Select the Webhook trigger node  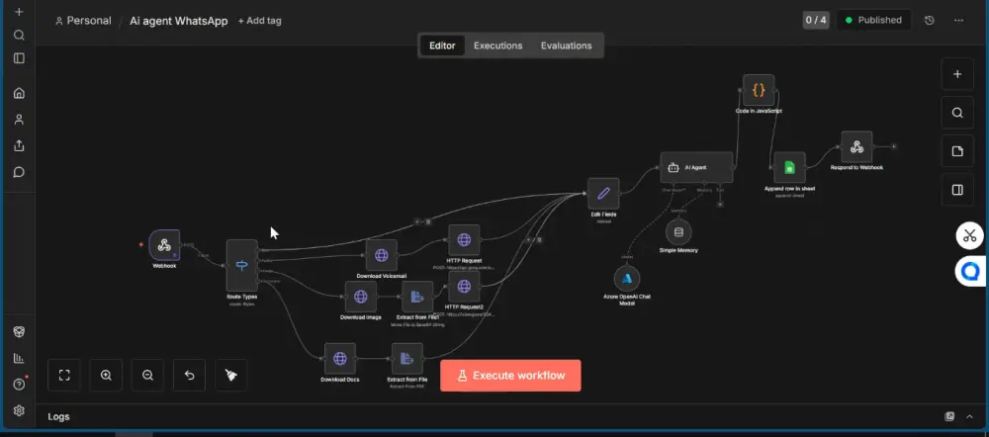164,244
